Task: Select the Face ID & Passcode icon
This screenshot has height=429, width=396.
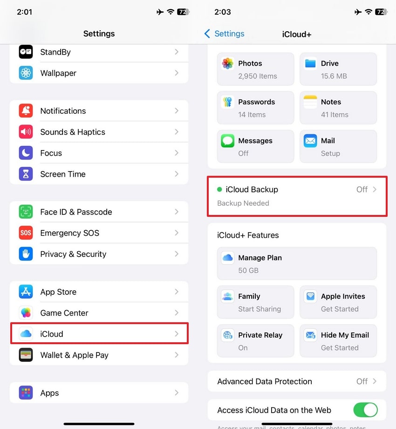Action: pyautogui.click(x=26, y=212)
